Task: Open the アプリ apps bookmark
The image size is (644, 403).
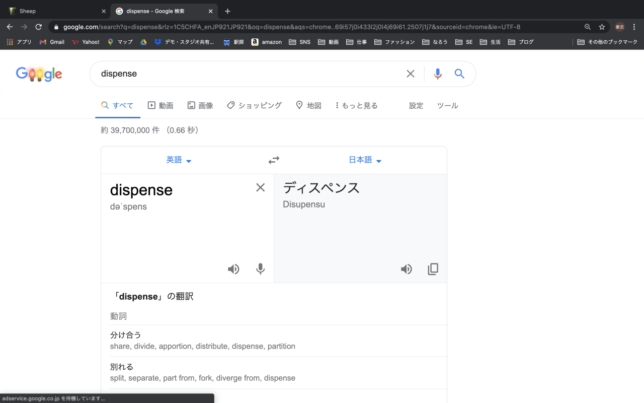Action: (19, 42)
